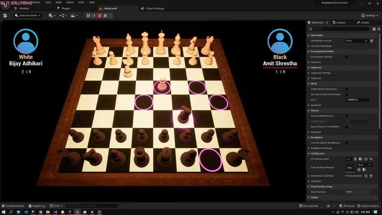The width and height of the screenshot is (382, 215).
Task: Collapse the Precomputed Visibility section
Action: [x=309, y=51]
